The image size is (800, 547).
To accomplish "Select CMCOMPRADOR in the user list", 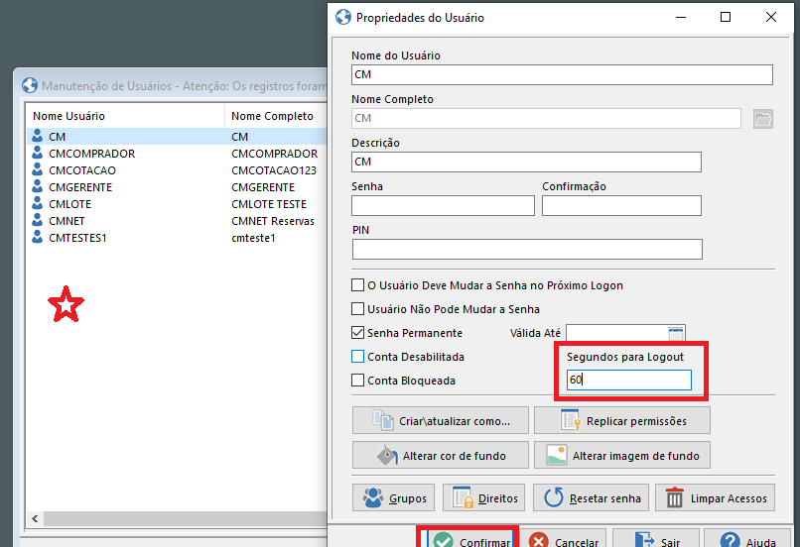I will (x=177, y=154).
